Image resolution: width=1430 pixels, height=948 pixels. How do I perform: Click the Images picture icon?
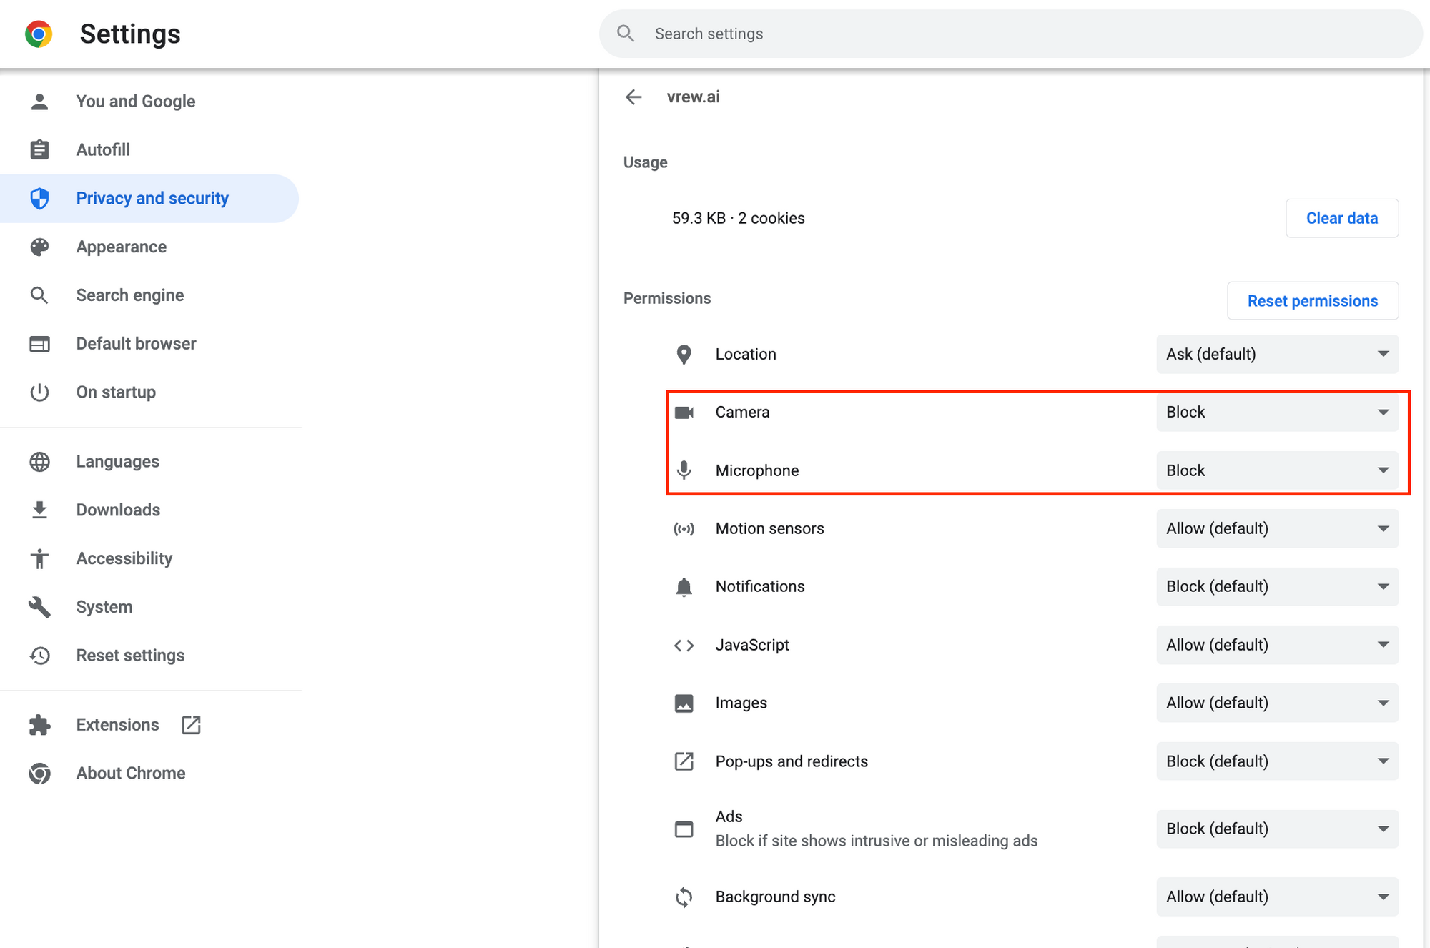[684, 703]
